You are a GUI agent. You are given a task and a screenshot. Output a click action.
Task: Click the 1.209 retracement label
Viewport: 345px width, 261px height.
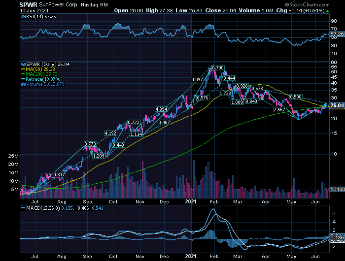pos(99,156)
